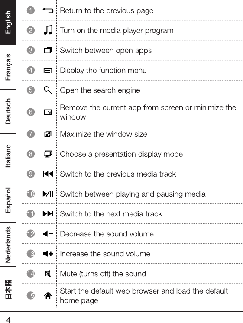Click the next media track icon

tap(48, 213)
